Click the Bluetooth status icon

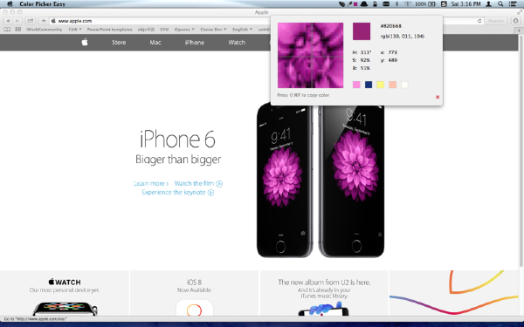397,4
